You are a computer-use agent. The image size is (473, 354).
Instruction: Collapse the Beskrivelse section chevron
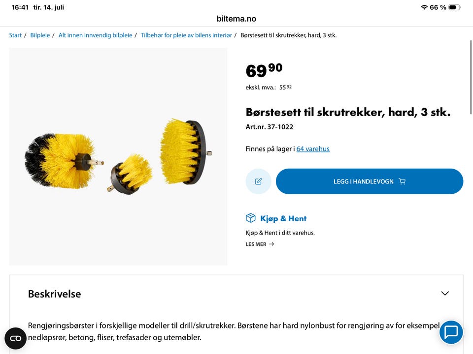[445, 293]
